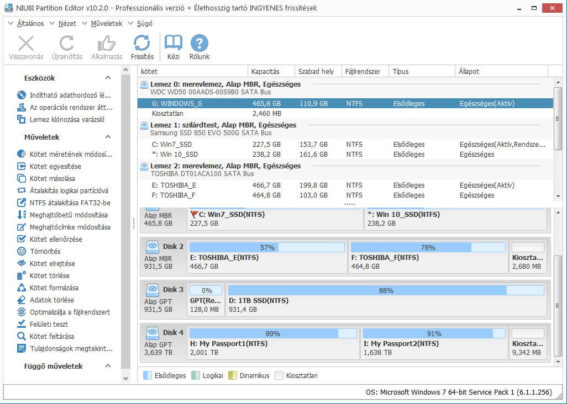Collapse the Eszközök section
Screen dimensions: 567x404
pos(108,78)
